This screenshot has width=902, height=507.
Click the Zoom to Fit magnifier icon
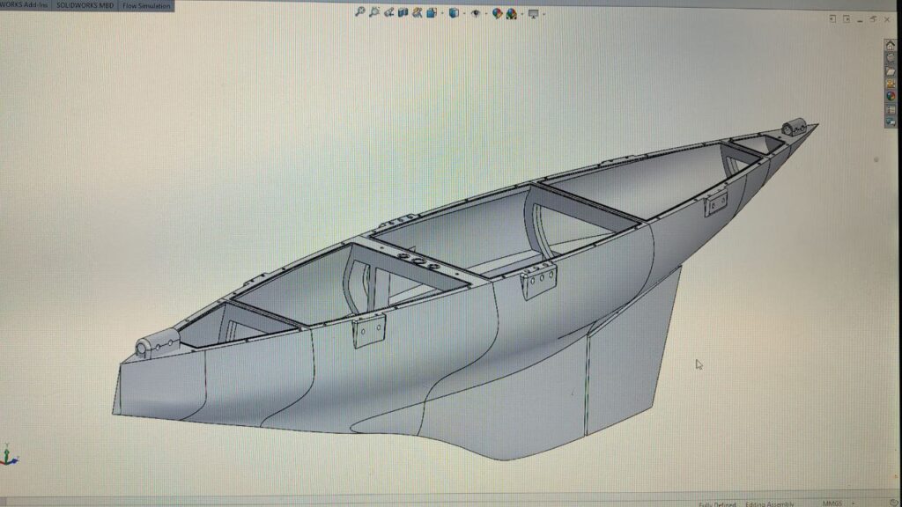pyautogui.click(x=360, y=12)
